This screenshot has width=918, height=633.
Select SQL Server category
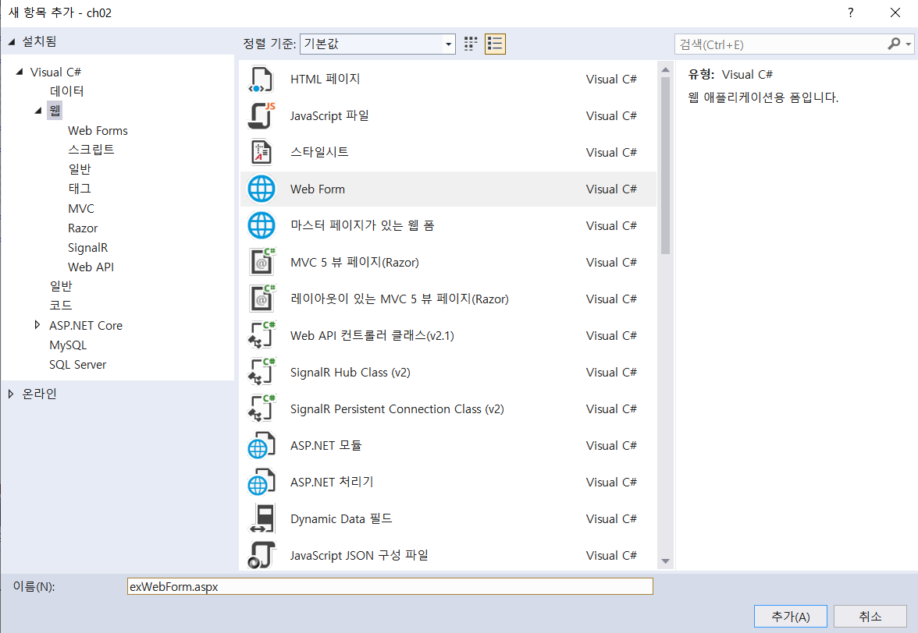77,364
